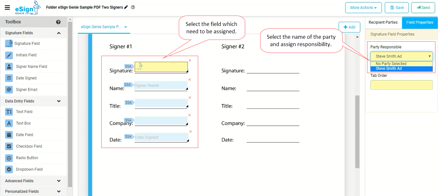
Task: Open the Toolbox help question icon
Action: pyautogui.click(x=58, y=22)
